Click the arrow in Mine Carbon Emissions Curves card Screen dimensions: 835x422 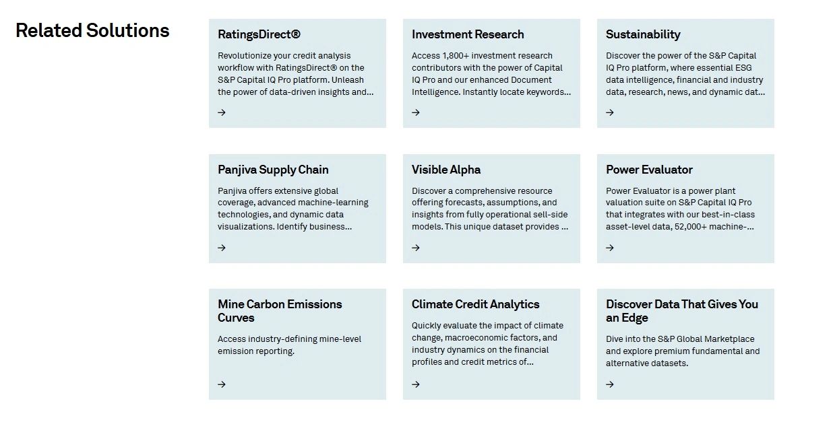222,384
